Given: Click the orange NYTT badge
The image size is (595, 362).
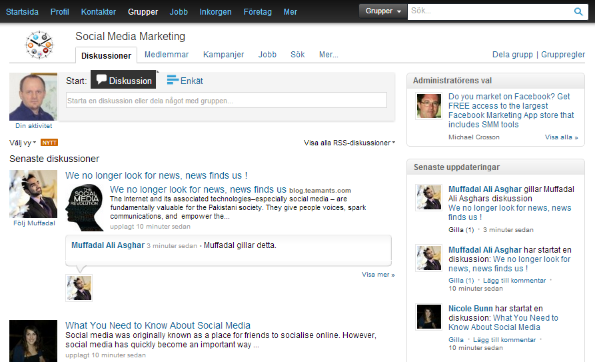Looking at the screenshot, I should [49, 143].
